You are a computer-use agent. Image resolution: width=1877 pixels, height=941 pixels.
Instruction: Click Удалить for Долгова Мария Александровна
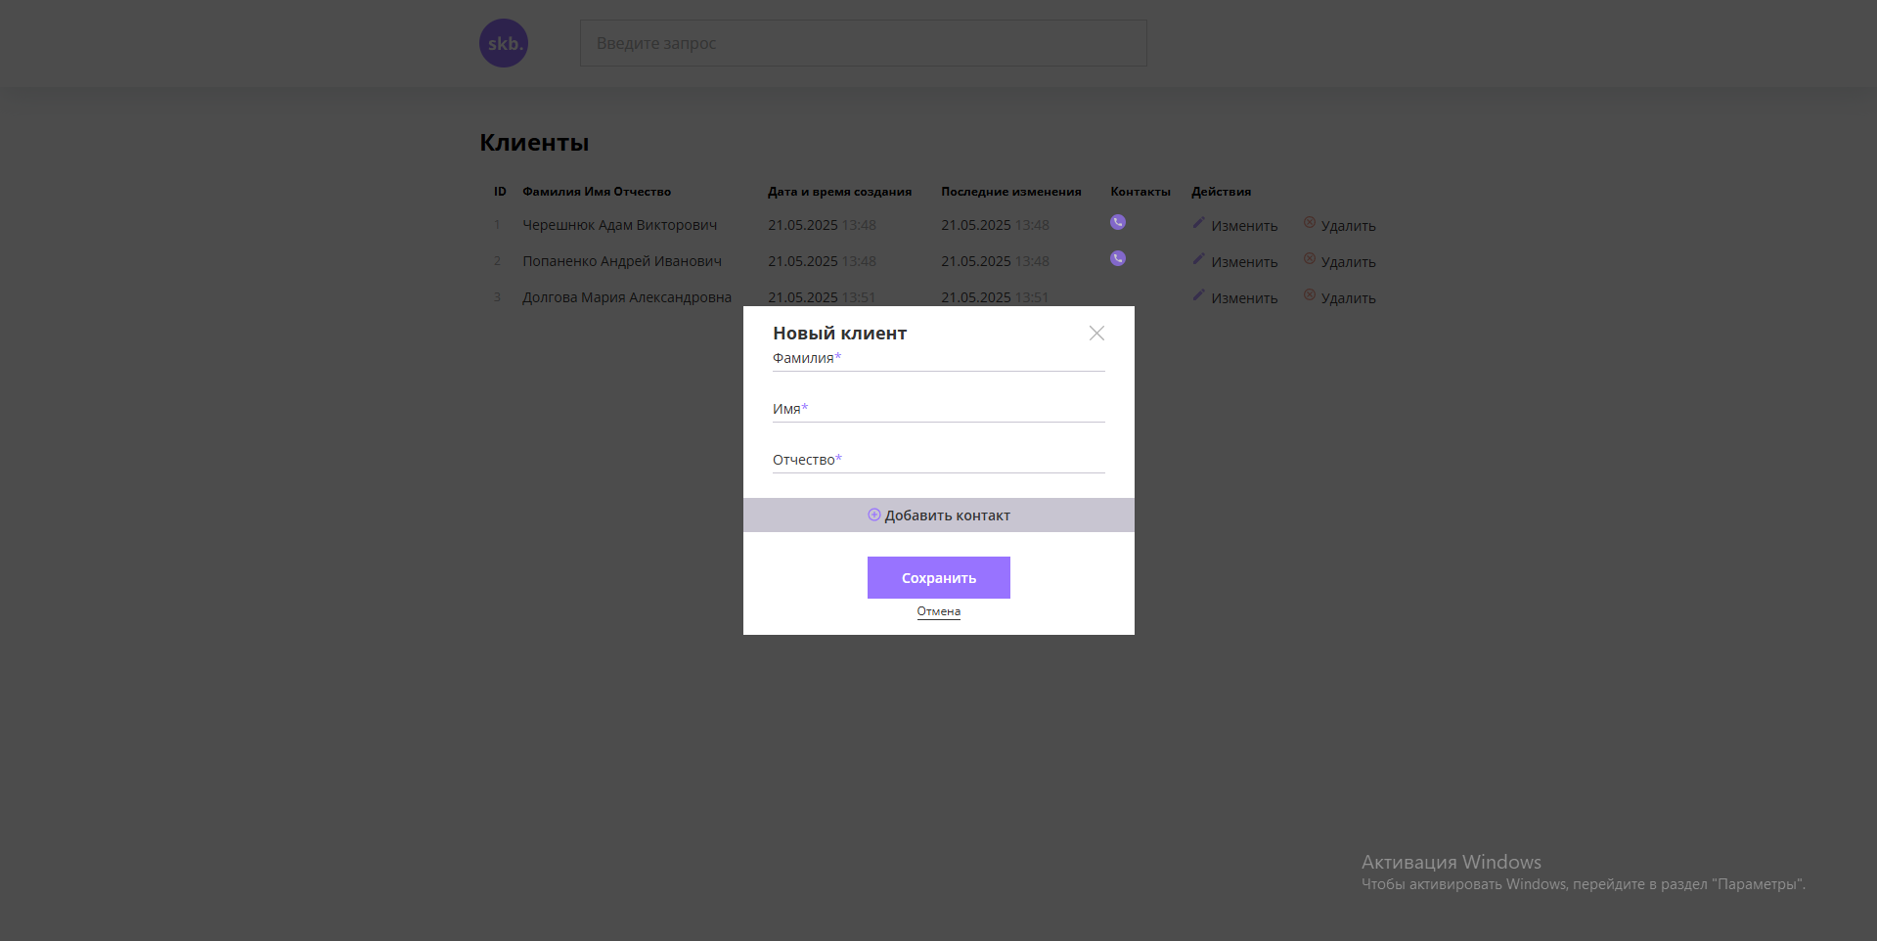coord(1348,298)
